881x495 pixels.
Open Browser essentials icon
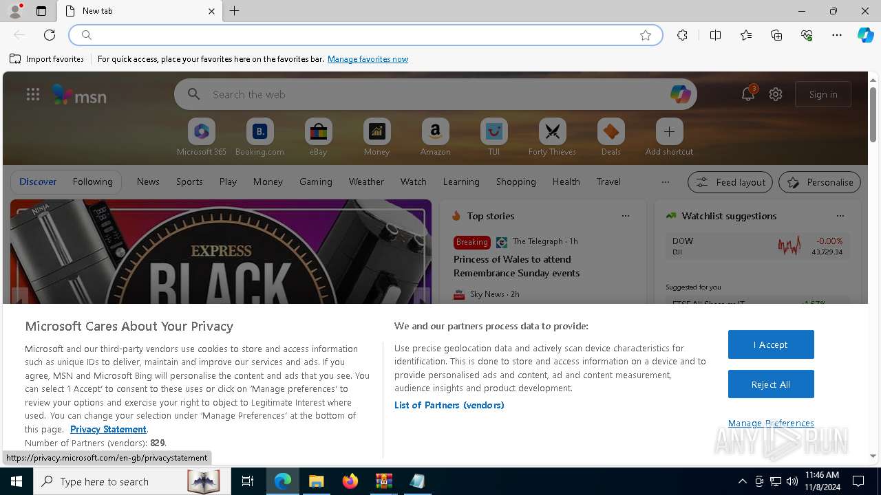(807, 35)
